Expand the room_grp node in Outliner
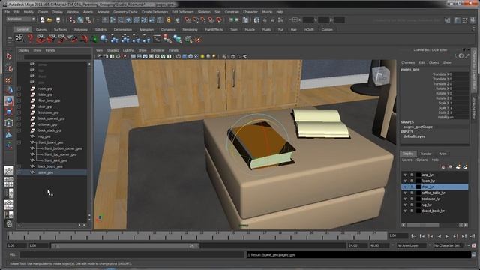 click(x=19, y=88)
